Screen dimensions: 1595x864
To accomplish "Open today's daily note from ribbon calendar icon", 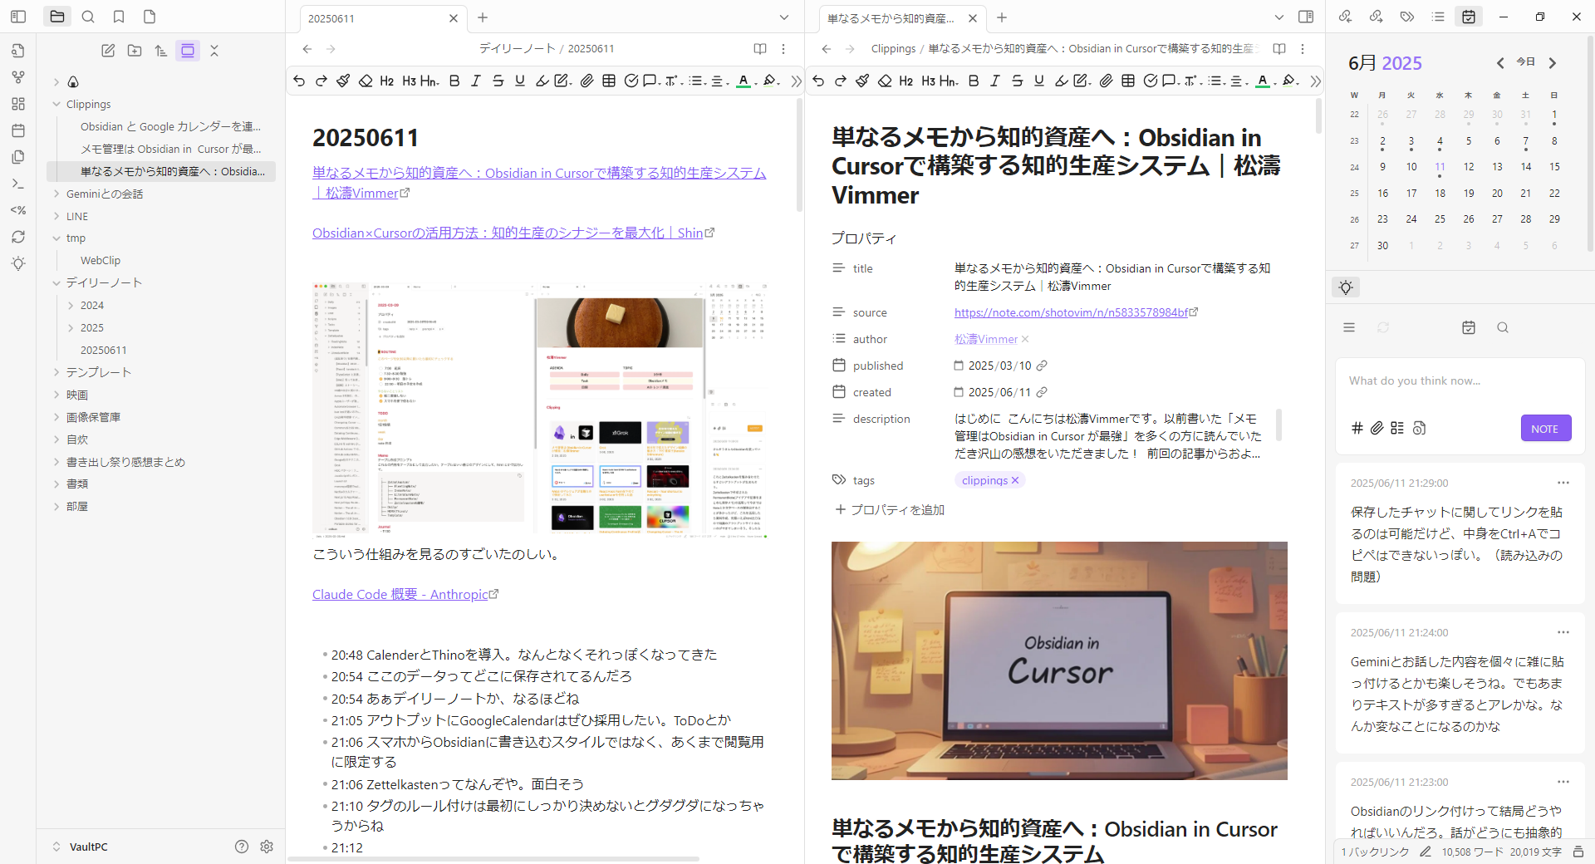I will coord(18,130).
